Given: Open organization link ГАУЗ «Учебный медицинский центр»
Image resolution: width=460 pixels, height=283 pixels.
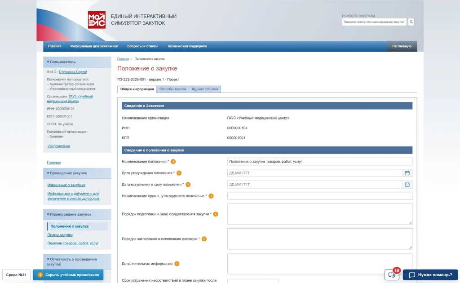Looking at the screenshot, I should 70,99.
